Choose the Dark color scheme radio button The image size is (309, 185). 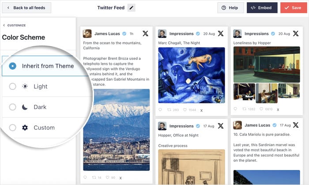[x=13, y=107]
